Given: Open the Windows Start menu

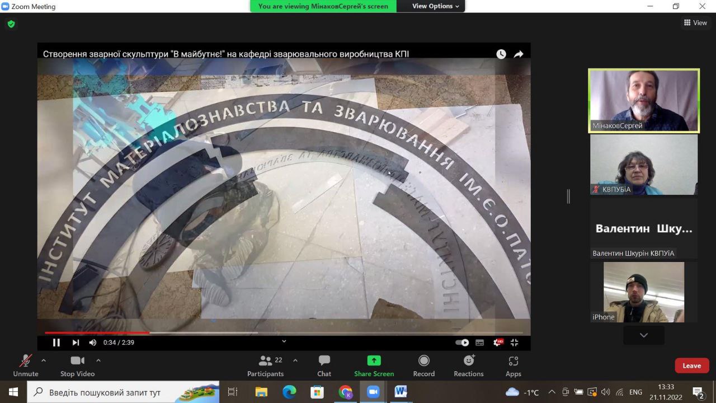Looking at the screenshot, I should tap(13, 392).
